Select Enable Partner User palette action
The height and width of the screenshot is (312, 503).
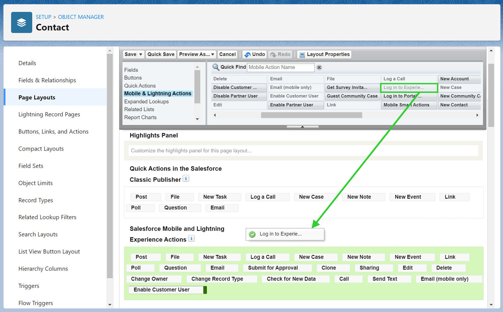coord(295,105)
